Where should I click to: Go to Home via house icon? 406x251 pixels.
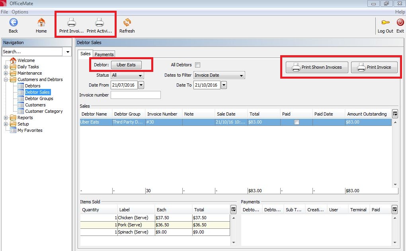(x=41, y=23)
